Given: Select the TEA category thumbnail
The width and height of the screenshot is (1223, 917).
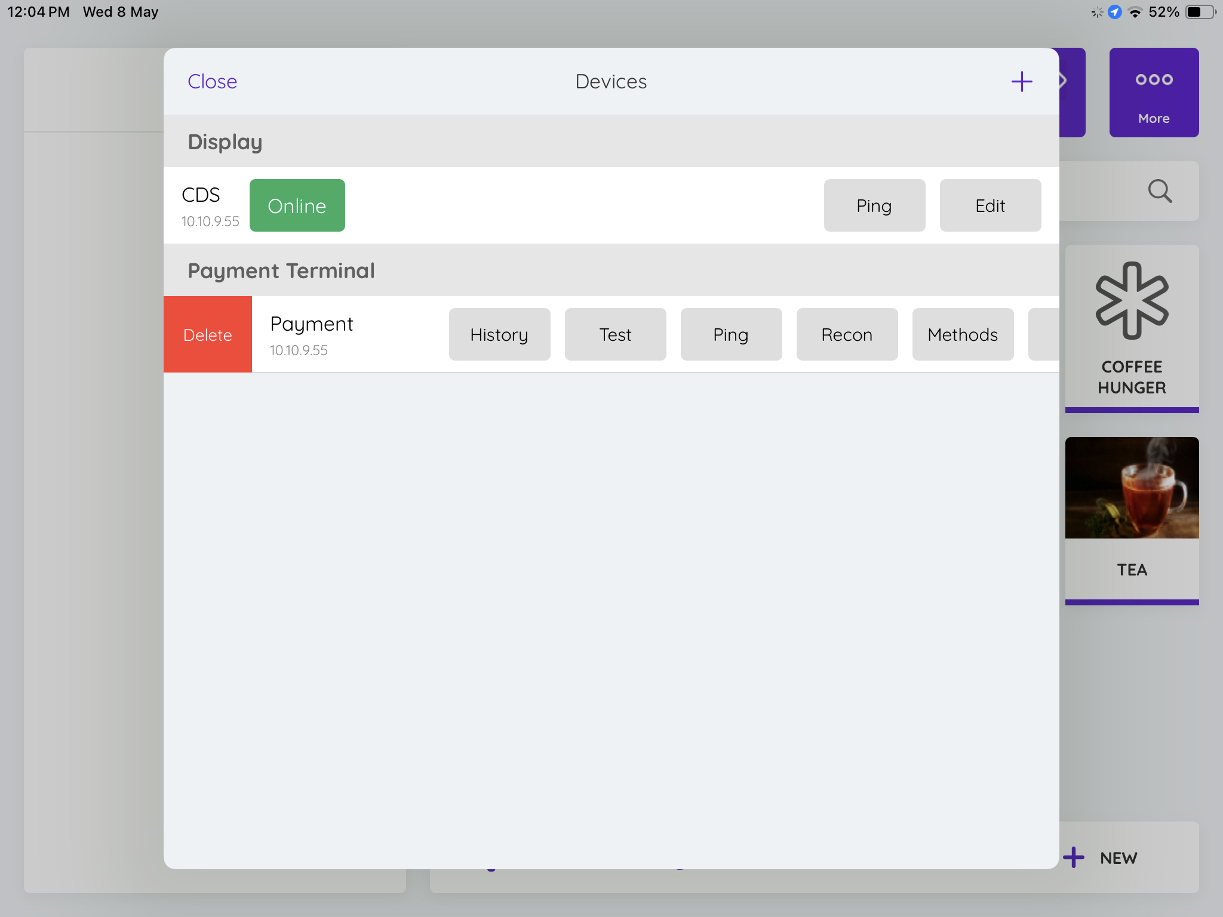Looking at the screenshot, I should point(1131,488).
